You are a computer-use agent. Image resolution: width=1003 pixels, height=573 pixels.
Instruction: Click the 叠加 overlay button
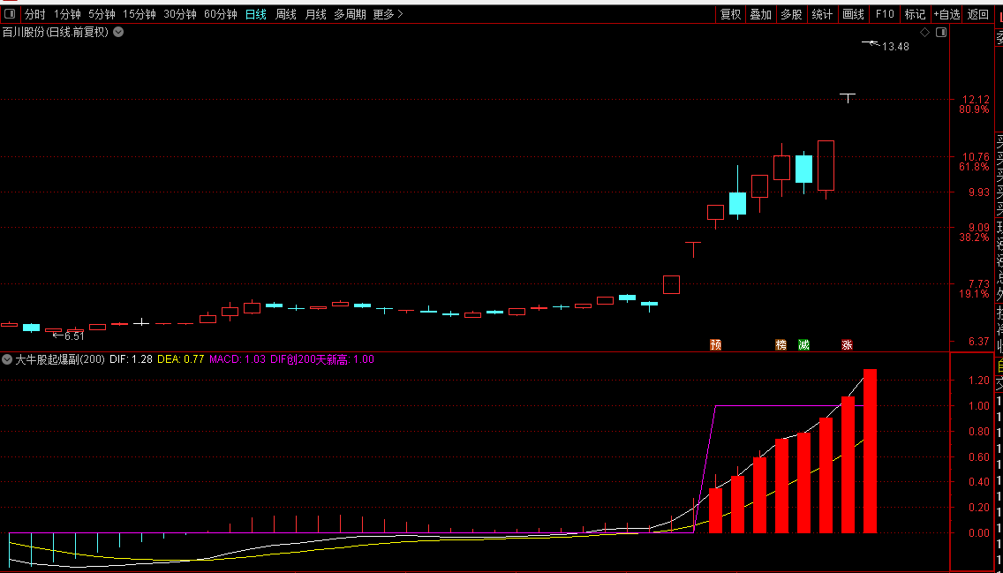pos(761,14)
